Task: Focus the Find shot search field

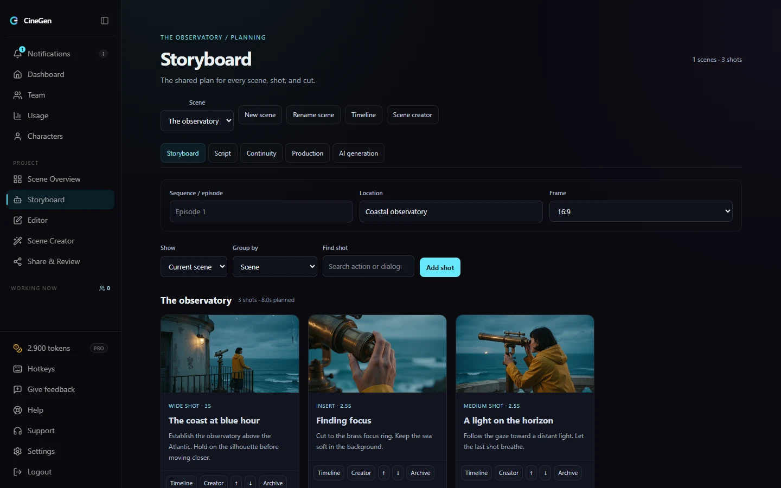Action: [x=368, y=267]
